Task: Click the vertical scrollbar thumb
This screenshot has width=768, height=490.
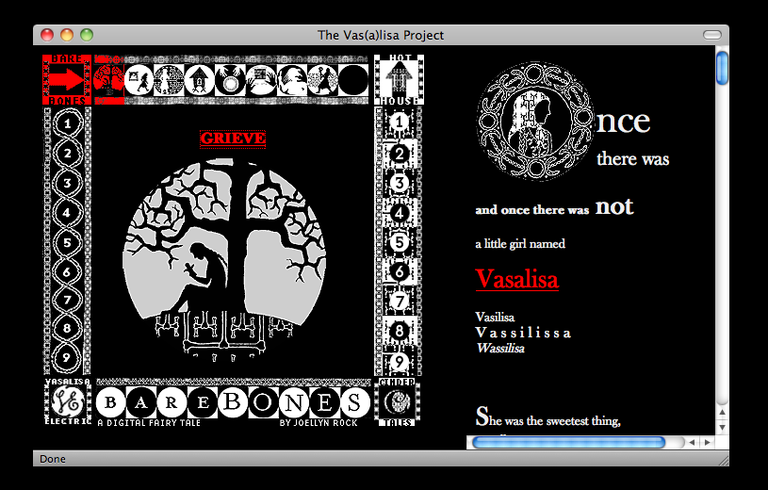Action: [722, 68]
